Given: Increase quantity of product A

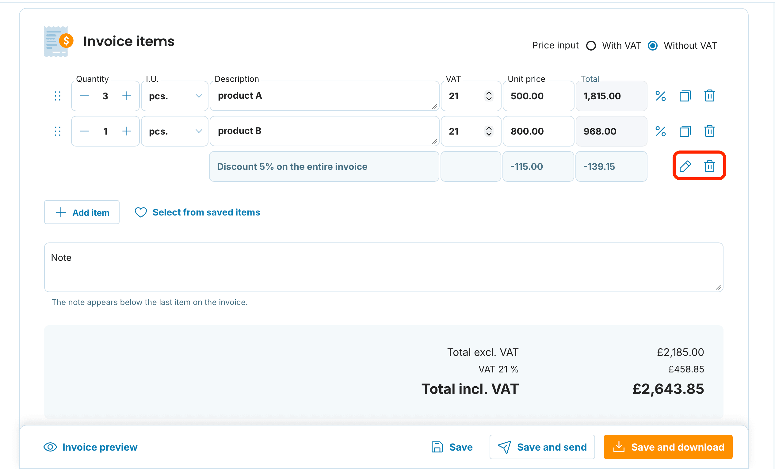Looking at the screenshot, I should pos(127,96).
